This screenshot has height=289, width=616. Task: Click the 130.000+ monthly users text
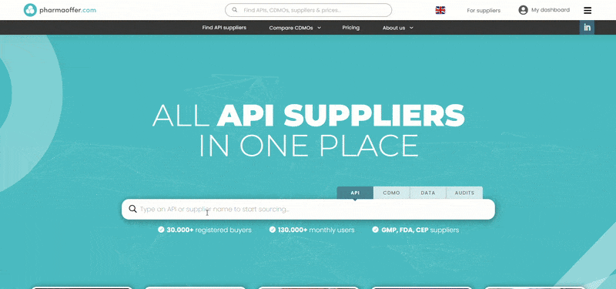[316, 230]
